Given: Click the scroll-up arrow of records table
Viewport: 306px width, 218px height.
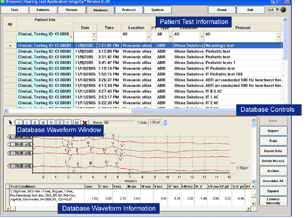Looking at the screenshot, I should point(285,19).
